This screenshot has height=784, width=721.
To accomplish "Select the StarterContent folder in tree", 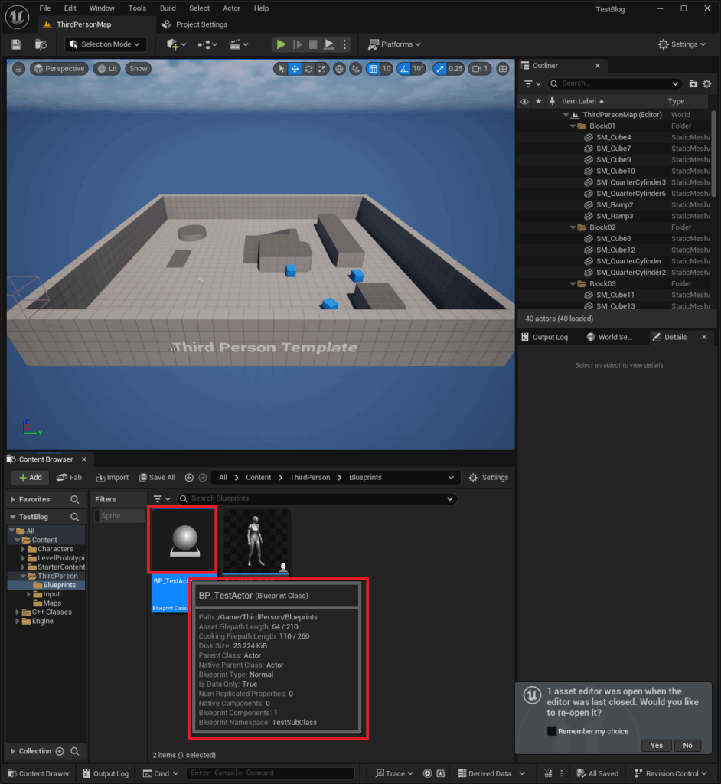I will point(61,567).
